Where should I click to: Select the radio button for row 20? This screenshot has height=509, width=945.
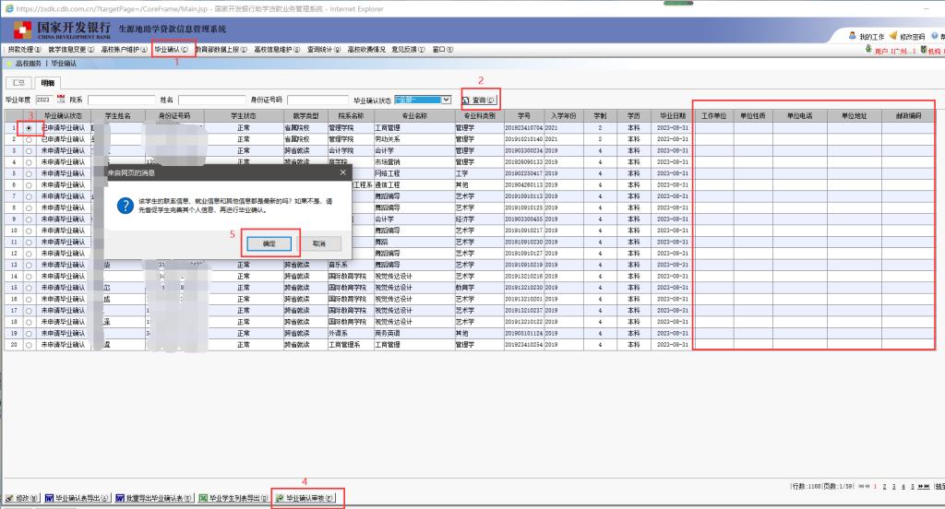click(30, 345)
